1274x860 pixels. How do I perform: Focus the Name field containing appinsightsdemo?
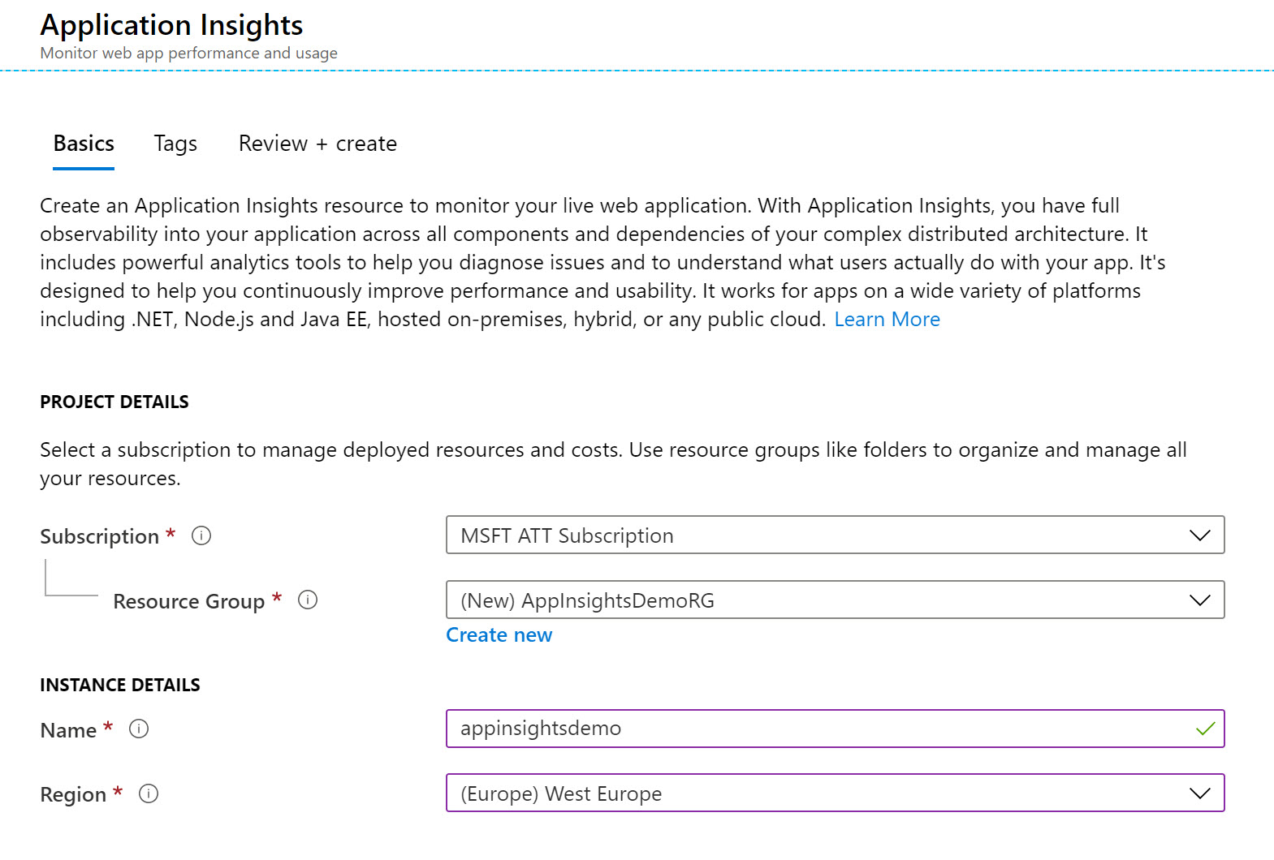point(835,729)
